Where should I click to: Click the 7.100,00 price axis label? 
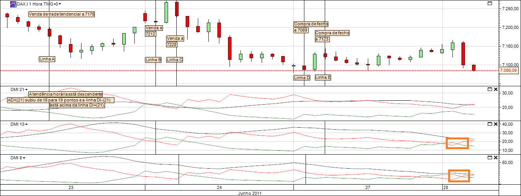click(x=510, y=64)
